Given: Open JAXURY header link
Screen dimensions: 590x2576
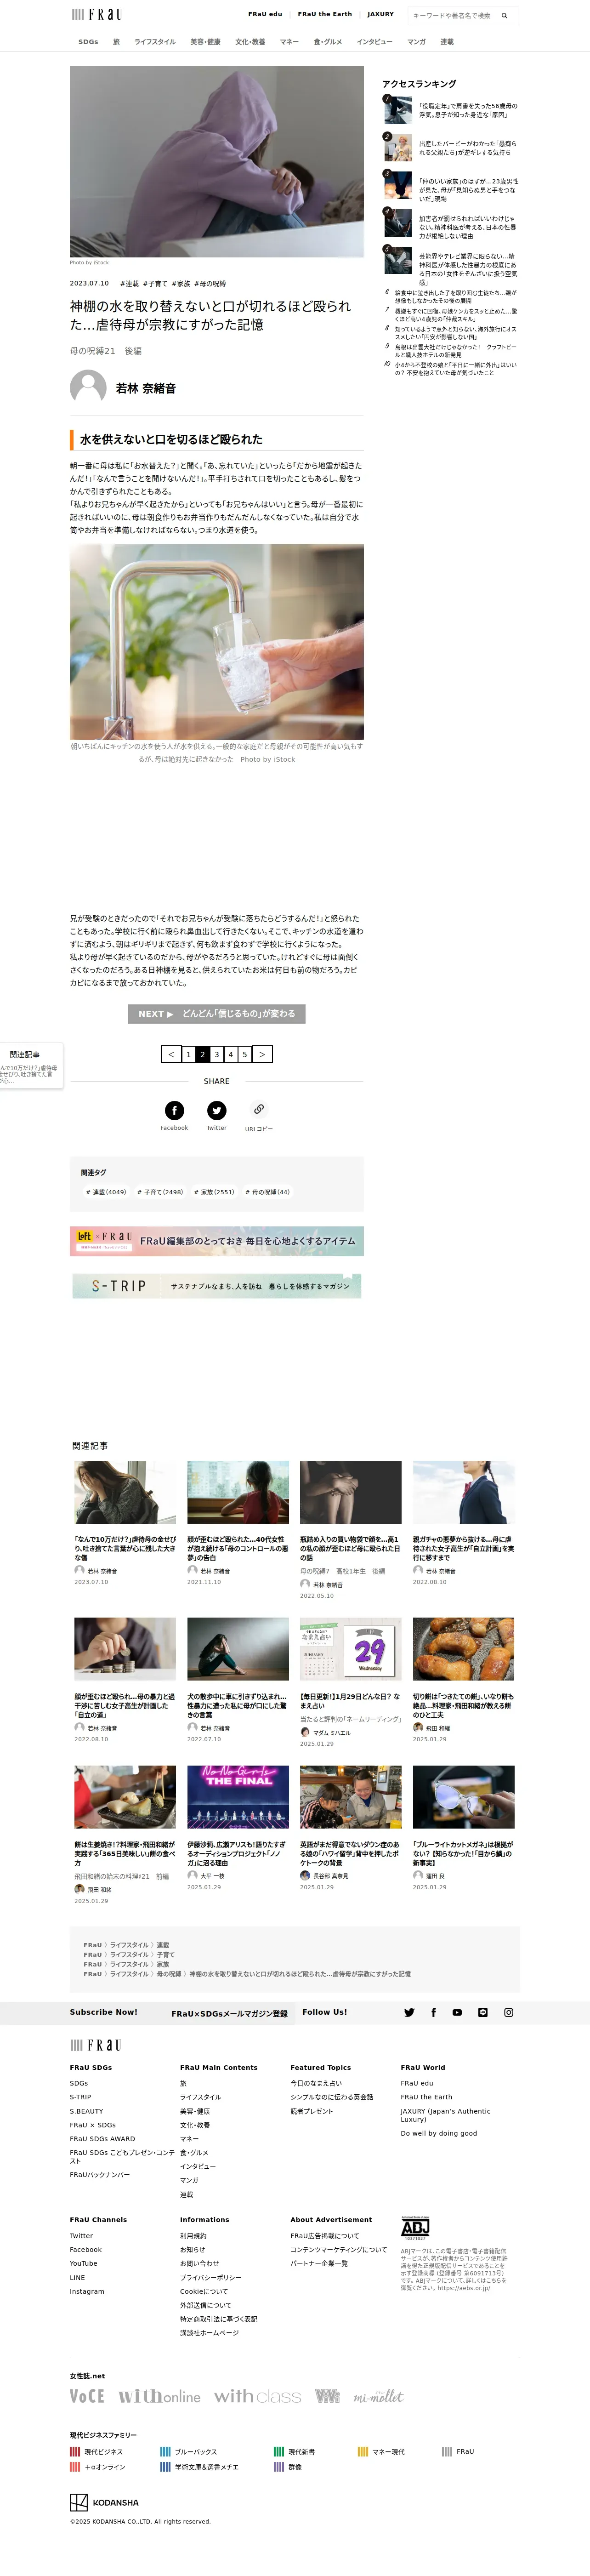Looking at the screenshot, I should point(380,14).
